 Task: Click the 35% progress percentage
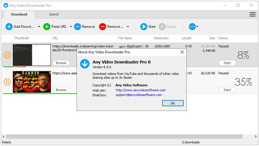point(243,82)
